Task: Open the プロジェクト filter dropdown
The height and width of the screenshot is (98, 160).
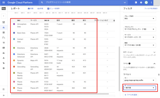Action: click(x=139, y=29)
